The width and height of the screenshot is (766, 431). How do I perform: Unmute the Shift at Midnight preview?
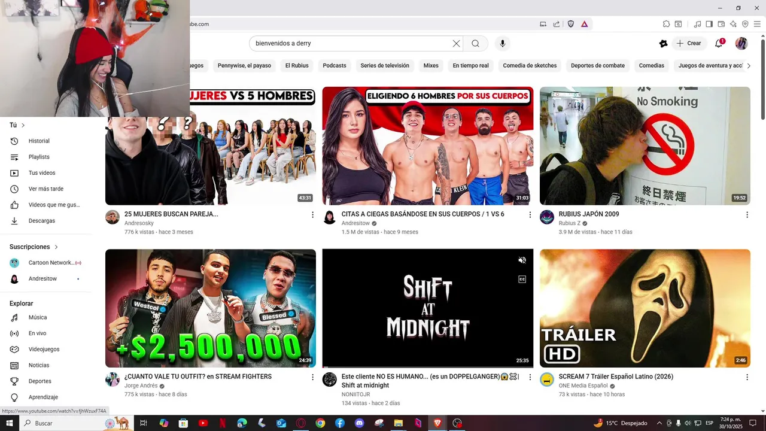[522, 260]
